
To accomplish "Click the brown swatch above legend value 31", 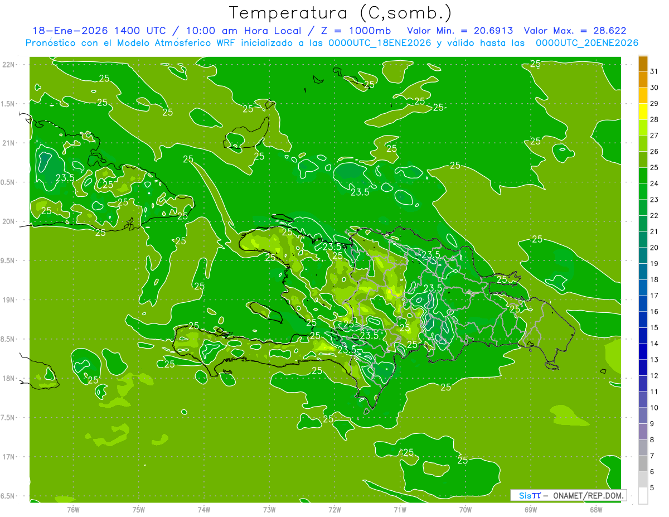I will [x=643, y=64].
